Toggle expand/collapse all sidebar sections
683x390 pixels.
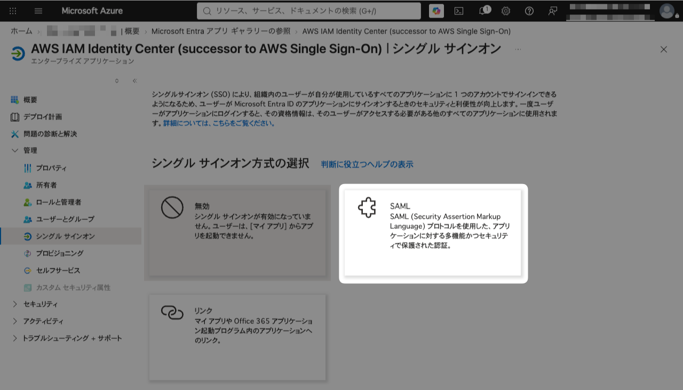point(117,81)
